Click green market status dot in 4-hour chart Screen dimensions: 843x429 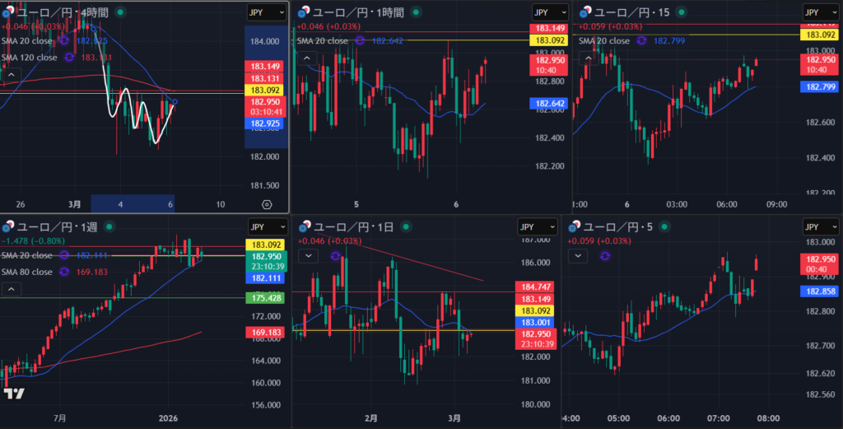coord(122,12)
